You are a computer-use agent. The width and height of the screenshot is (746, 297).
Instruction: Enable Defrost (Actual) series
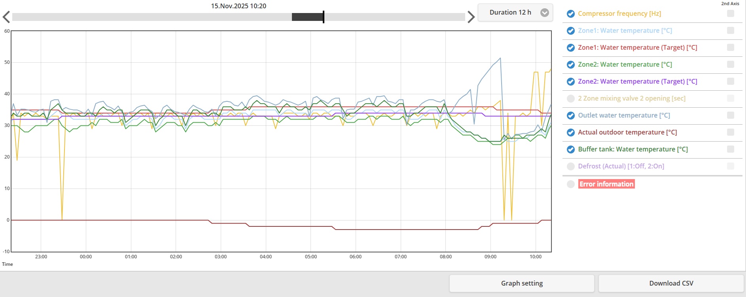(570, 166)
